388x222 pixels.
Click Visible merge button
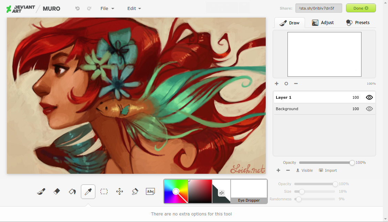tap(304, 170)
